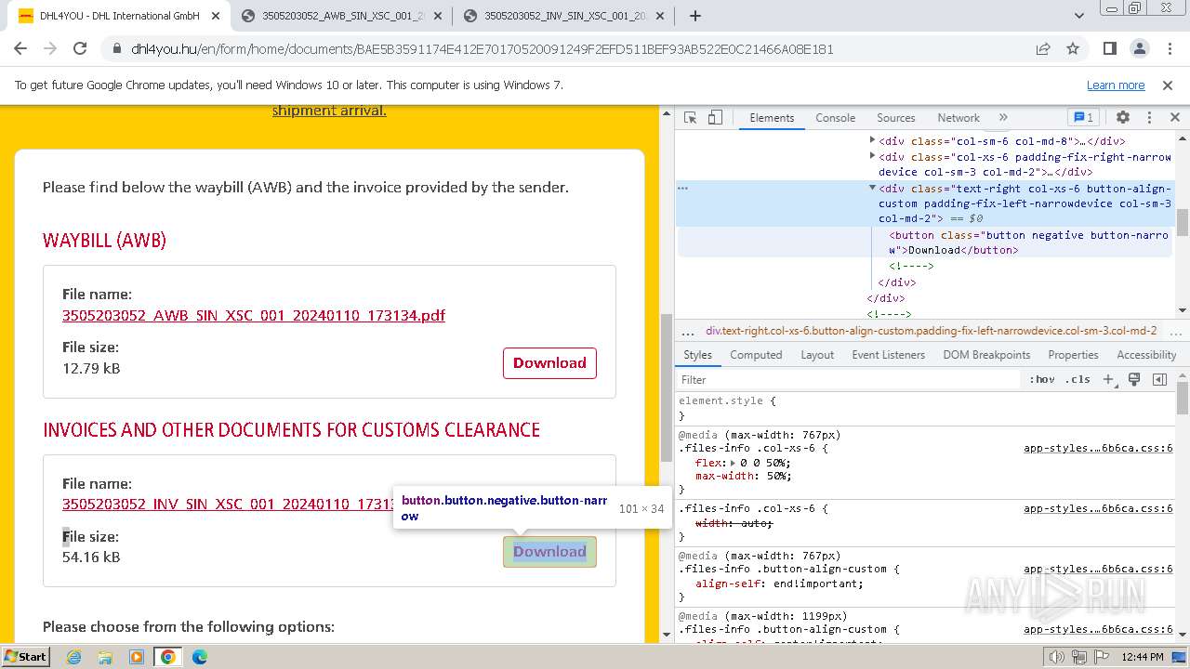Viewport: 1190px width, 669px height.
Task: Open the app-styles link for the first .files-info .col-xs-6 rule
Action: (1098, 448)
